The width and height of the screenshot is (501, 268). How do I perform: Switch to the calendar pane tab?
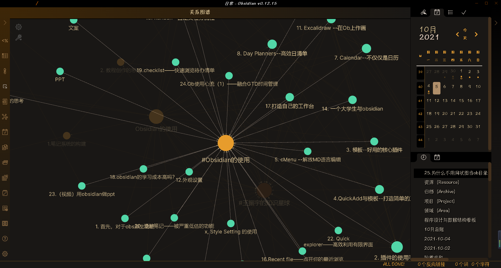coord(437,12)
